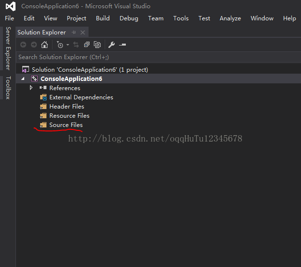Click the Header Files folder icon
301x267 pixels.
43,107
